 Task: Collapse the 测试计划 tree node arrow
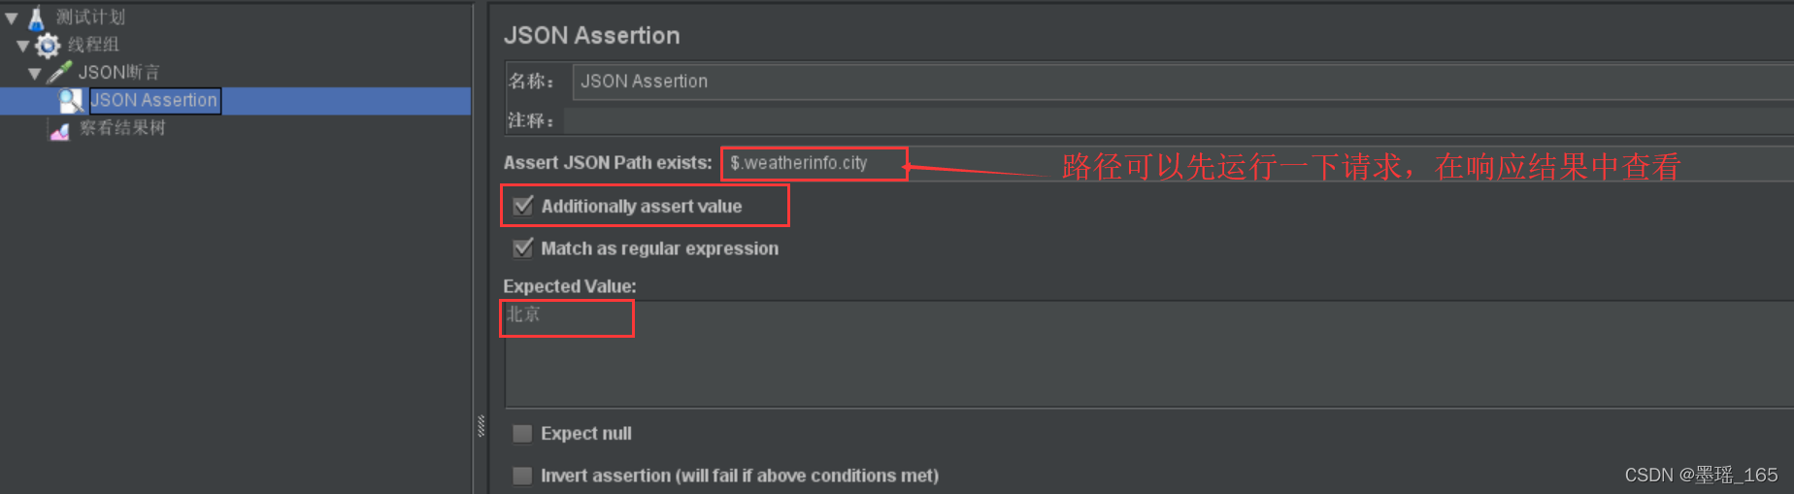12,17
